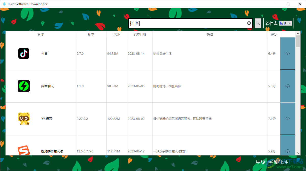This screenshot has height=171, width=306.
Task: Sort by the 大小 column header
Action: 117,34
